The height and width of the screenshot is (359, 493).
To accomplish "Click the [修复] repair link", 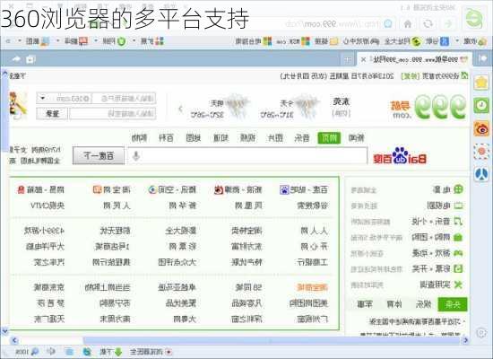I will pos(410,76).
